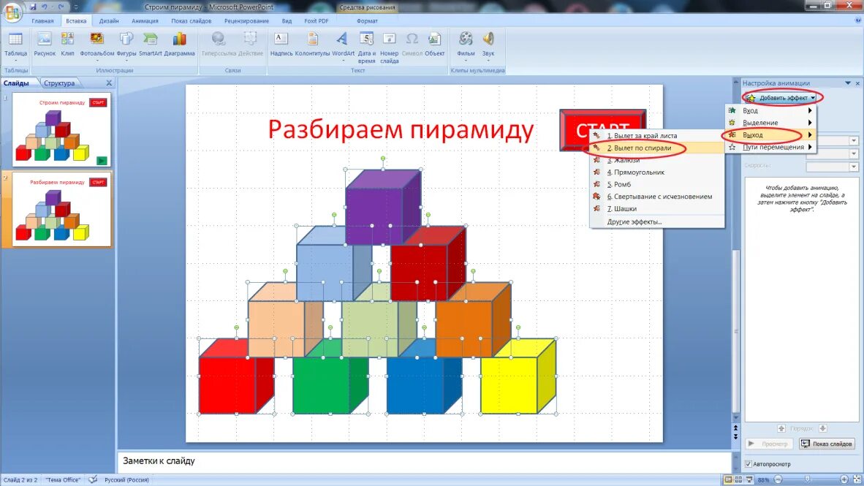Zoom in with the plus button
The width and height of the screenshot is (864, 486).
(x=844, y=480)
